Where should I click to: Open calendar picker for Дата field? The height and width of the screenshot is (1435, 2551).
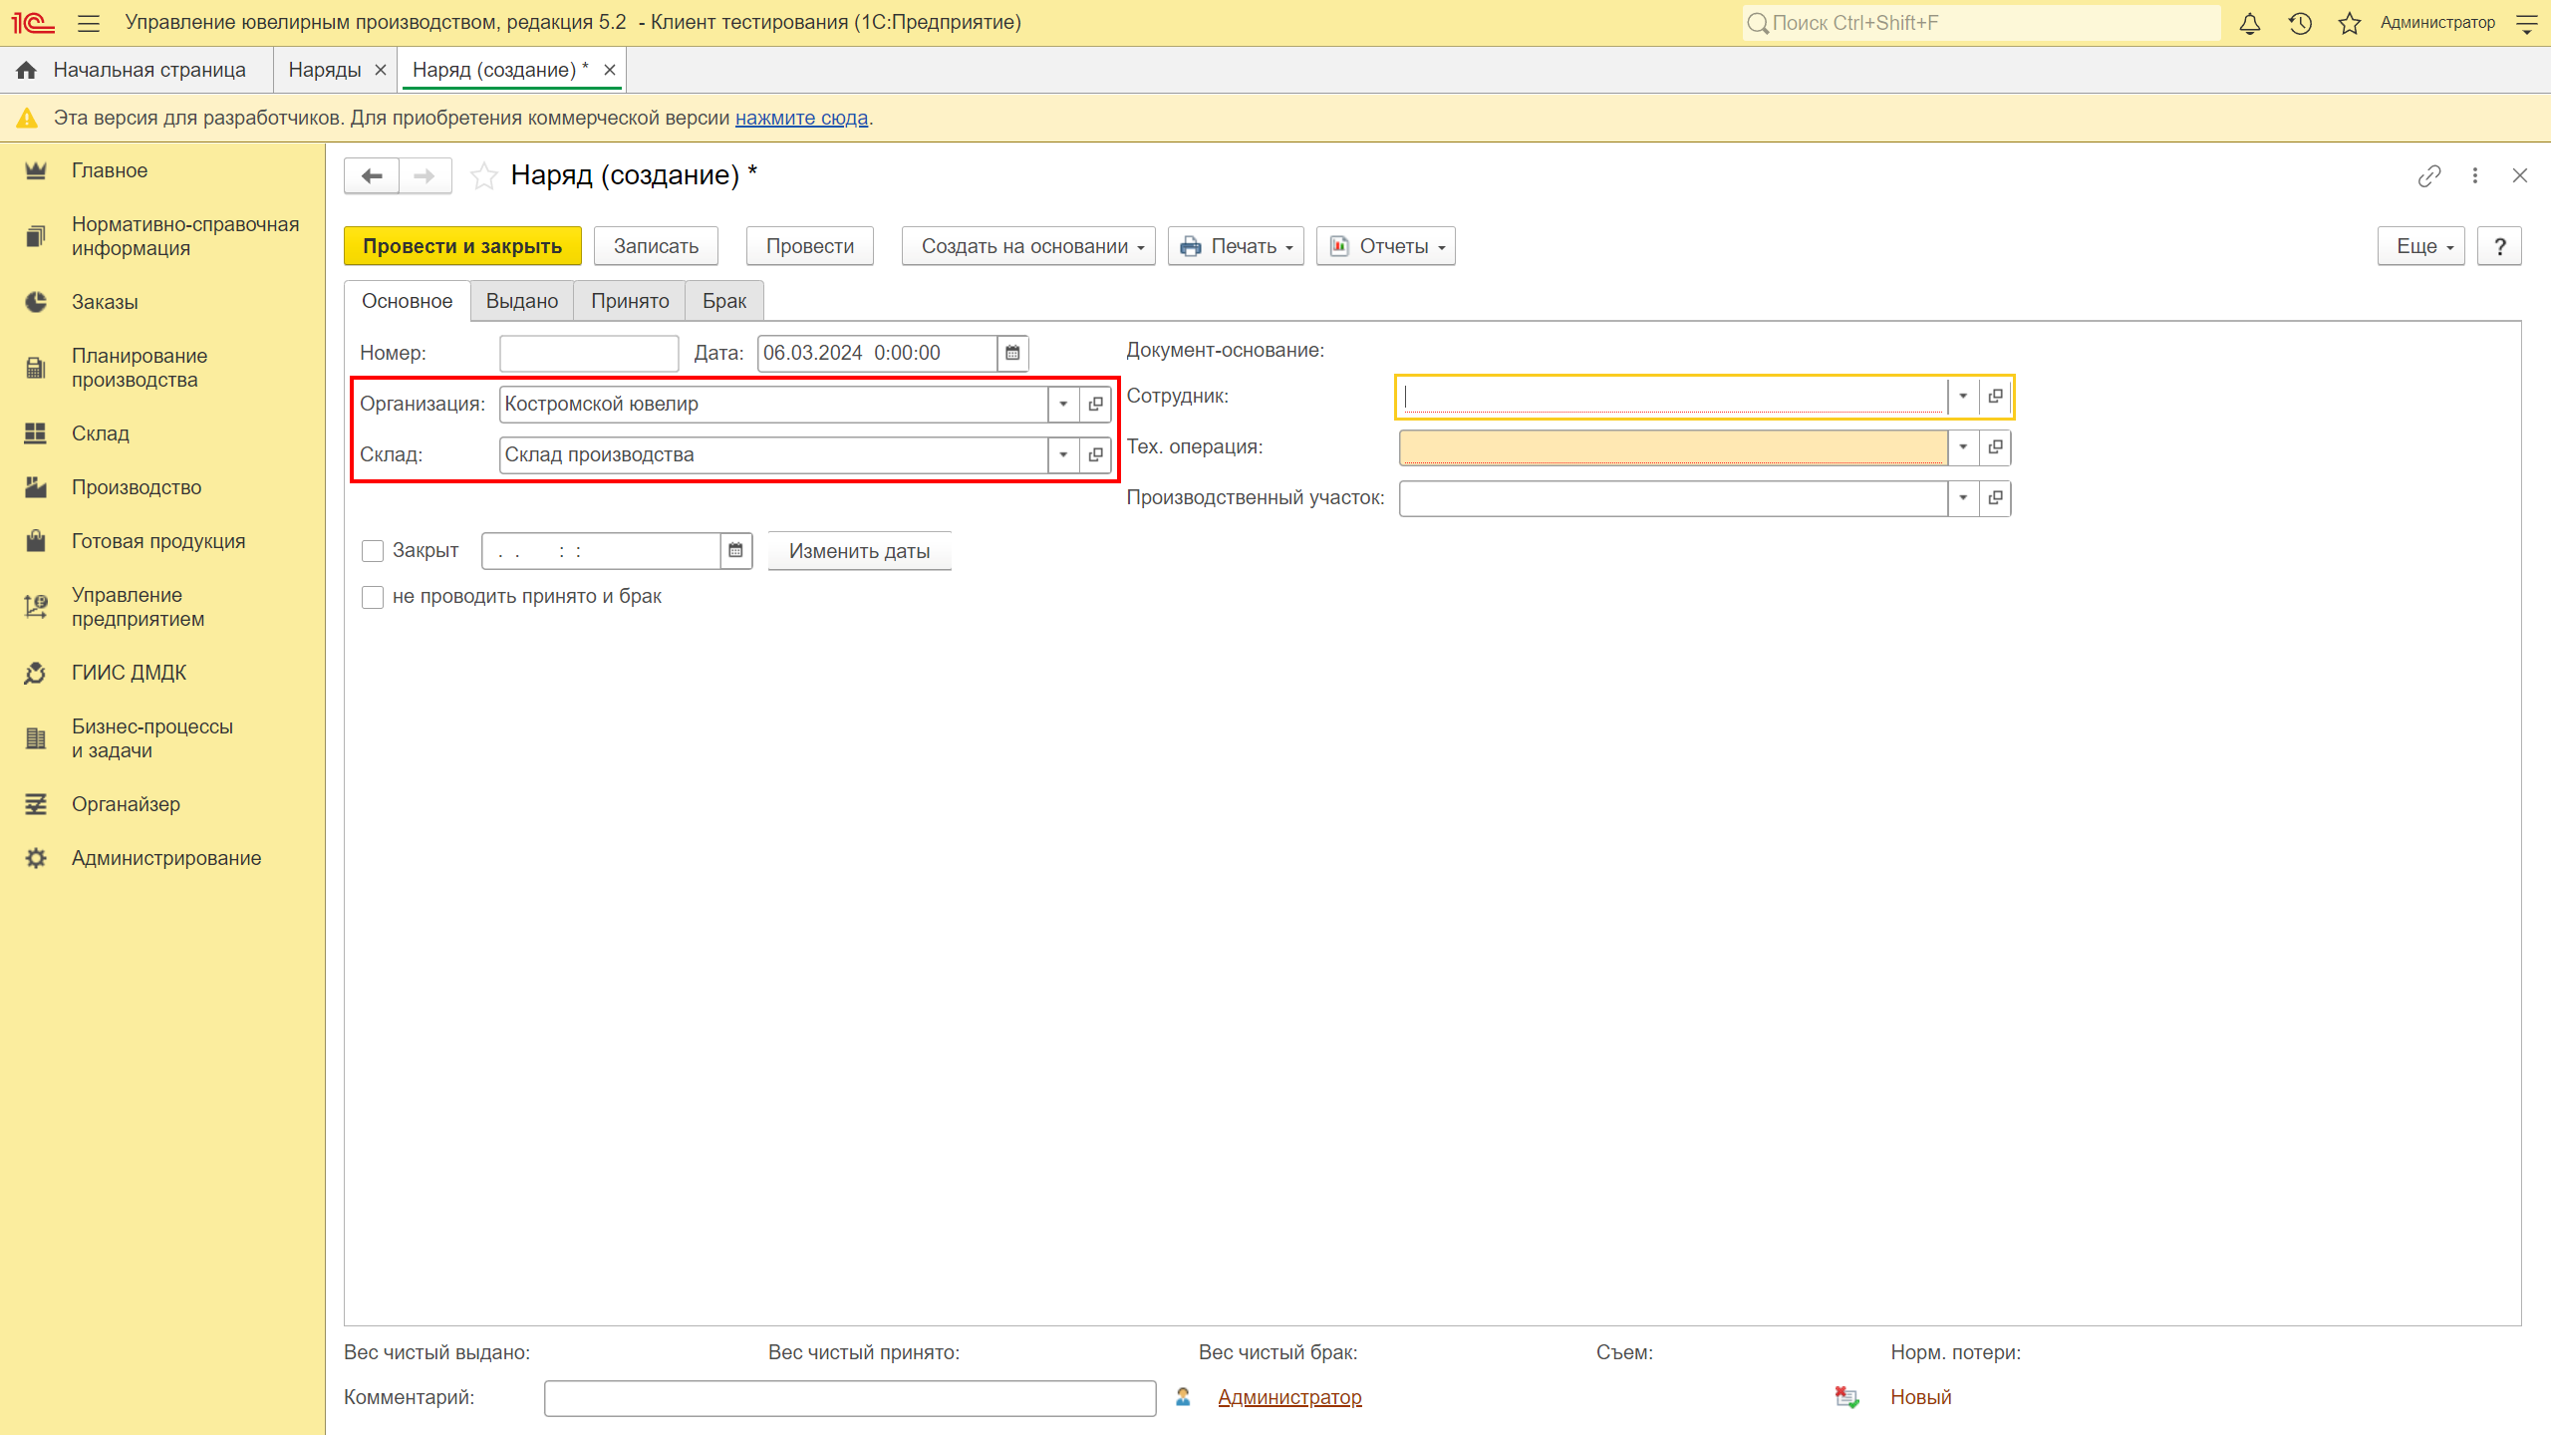(x=1012, y=353)
